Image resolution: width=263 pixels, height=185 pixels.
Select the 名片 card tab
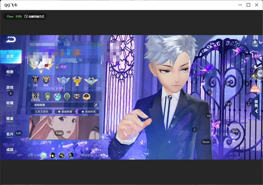(10, 135)
